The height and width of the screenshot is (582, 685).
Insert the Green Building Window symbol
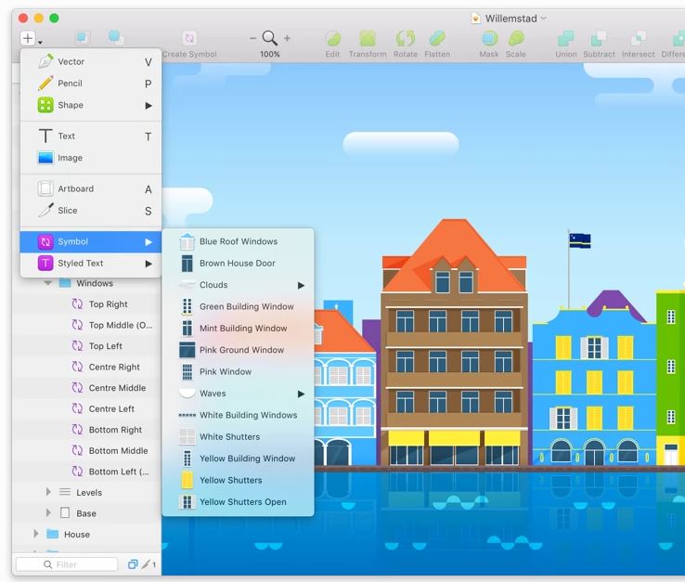pos(239,306)
